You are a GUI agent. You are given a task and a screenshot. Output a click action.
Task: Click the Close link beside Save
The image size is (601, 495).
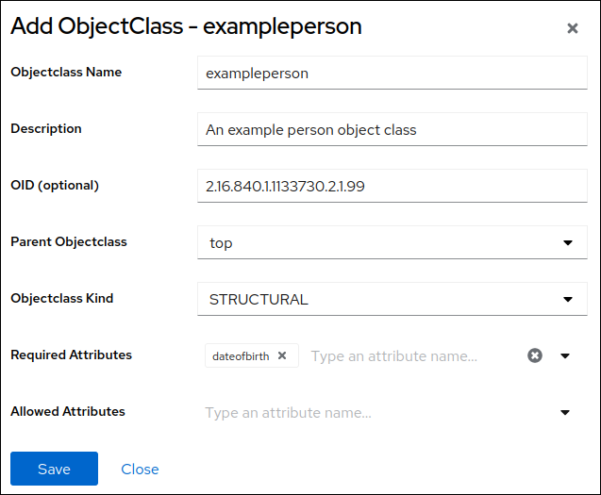coord(140,469)
